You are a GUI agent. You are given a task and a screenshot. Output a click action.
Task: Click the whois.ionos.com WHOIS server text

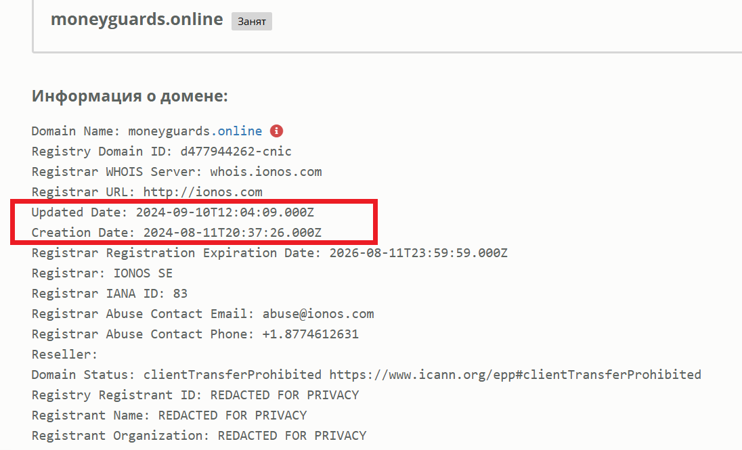click(x=266, y=172)
